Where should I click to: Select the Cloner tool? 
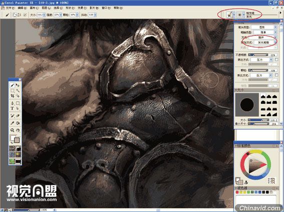12,116
